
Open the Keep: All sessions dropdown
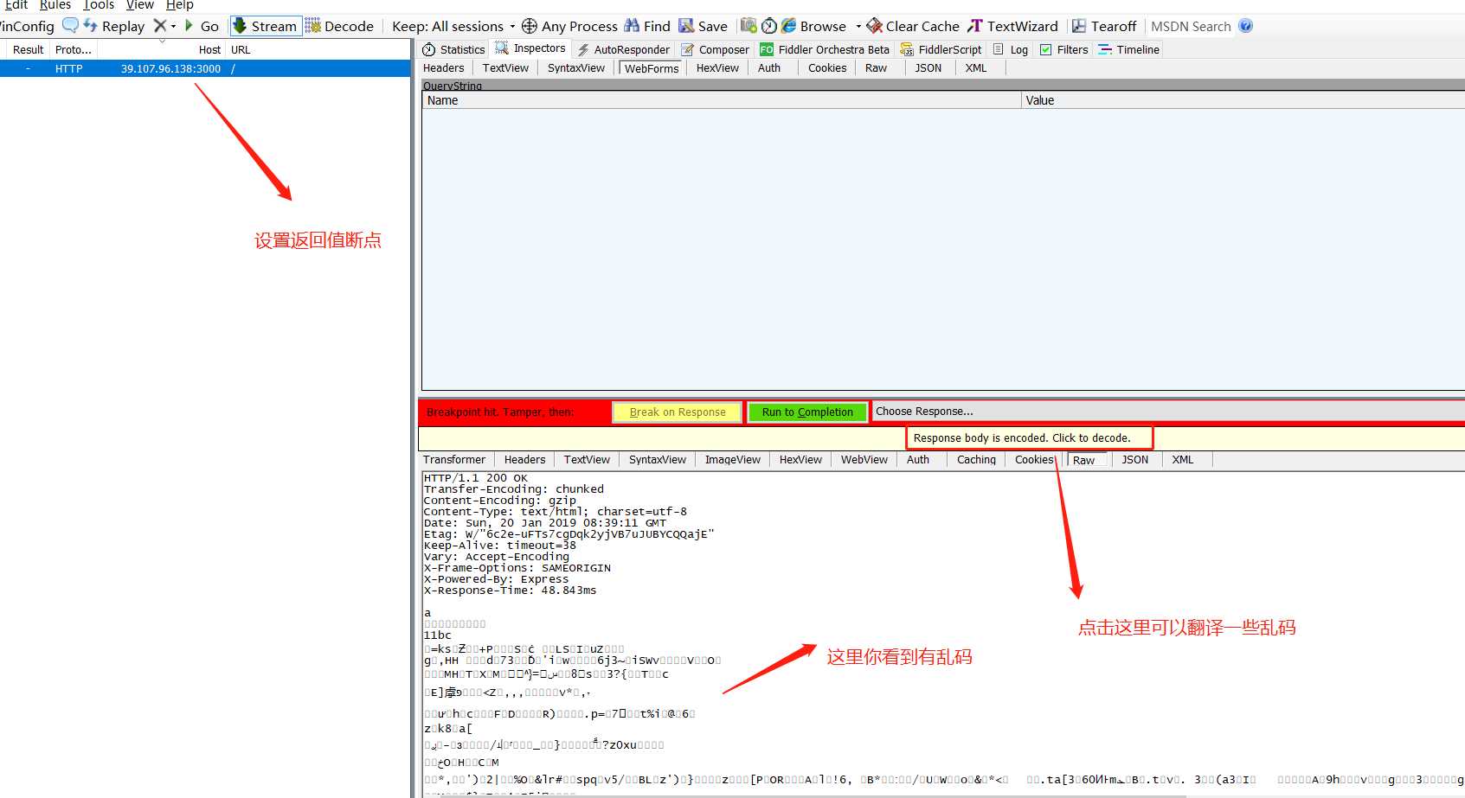453,26
